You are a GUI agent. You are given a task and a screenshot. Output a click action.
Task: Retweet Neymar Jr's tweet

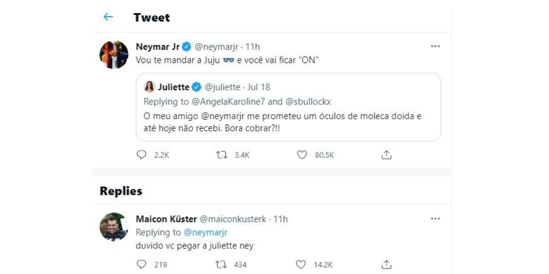(221, 155)
